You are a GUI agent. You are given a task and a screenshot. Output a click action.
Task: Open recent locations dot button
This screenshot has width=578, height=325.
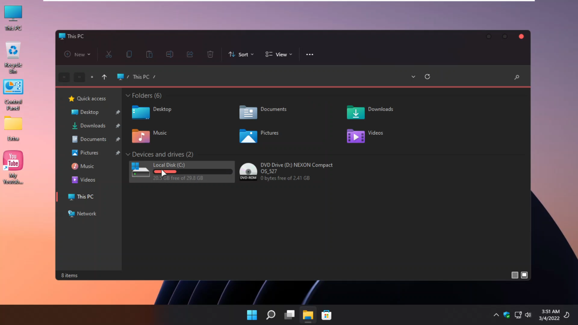pos(92,77)
